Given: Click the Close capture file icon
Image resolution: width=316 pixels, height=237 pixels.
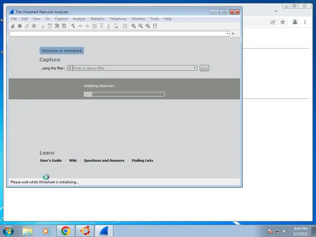Looking at the screenshot, I should (x=57, y=26).
